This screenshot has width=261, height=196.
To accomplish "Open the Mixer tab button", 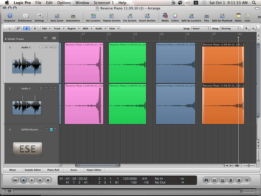I will [x=13, y=170].
